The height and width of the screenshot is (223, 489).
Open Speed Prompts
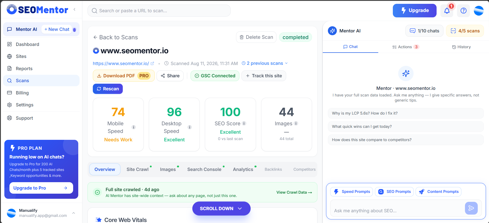352,192
